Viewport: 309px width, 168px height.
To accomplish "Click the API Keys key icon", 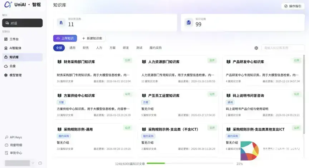I will click(6, 137).
